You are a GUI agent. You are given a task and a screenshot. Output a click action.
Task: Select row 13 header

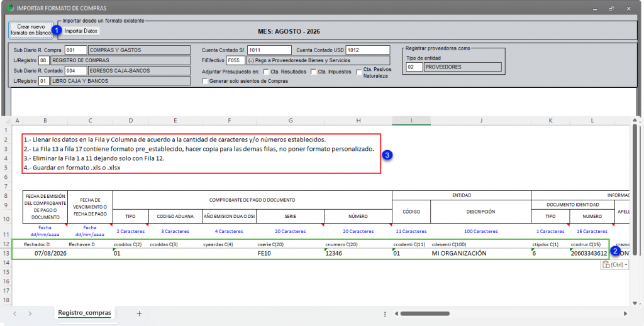6,253
